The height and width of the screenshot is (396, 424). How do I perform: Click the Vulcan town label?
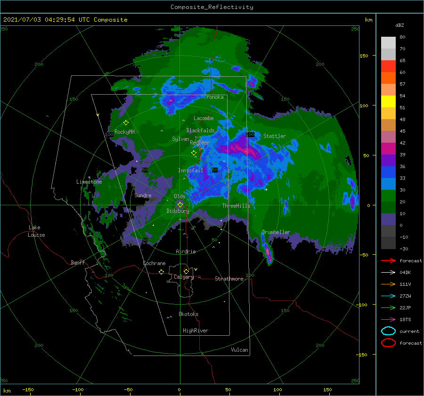(x=239, y=350)
